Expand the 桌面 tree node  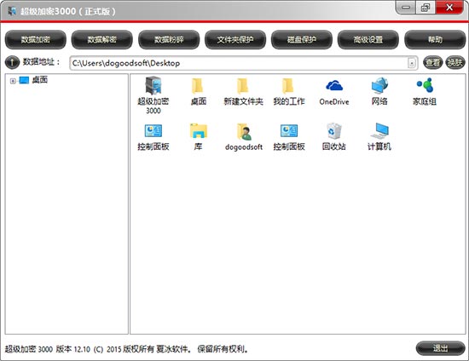(13, 81)
